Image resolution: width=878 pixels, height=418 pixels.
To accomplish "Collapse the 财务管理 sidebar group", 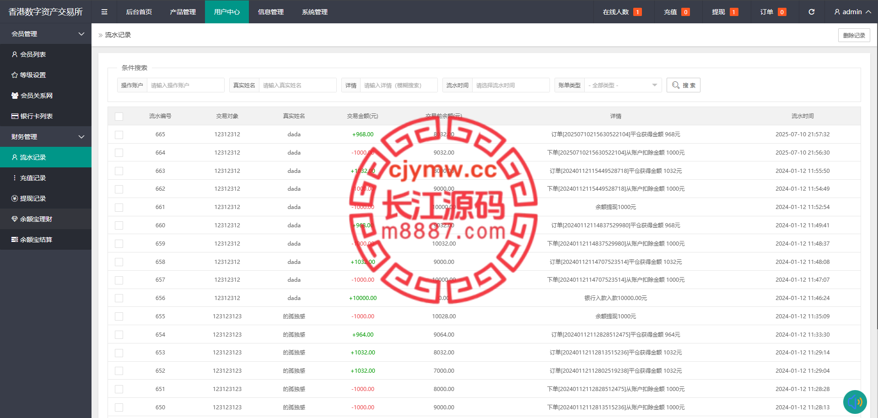I will (46, 137).
